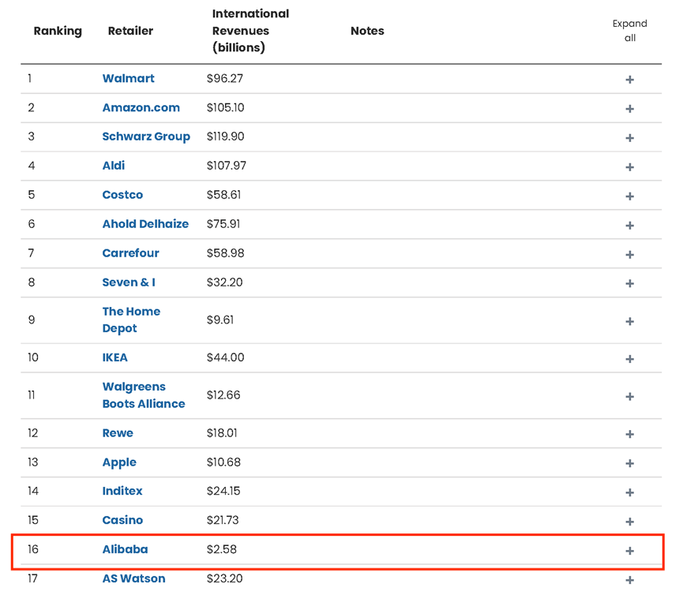
Task: Select Home Depot revenue value $9.61
Action: (x=220, y=320)
